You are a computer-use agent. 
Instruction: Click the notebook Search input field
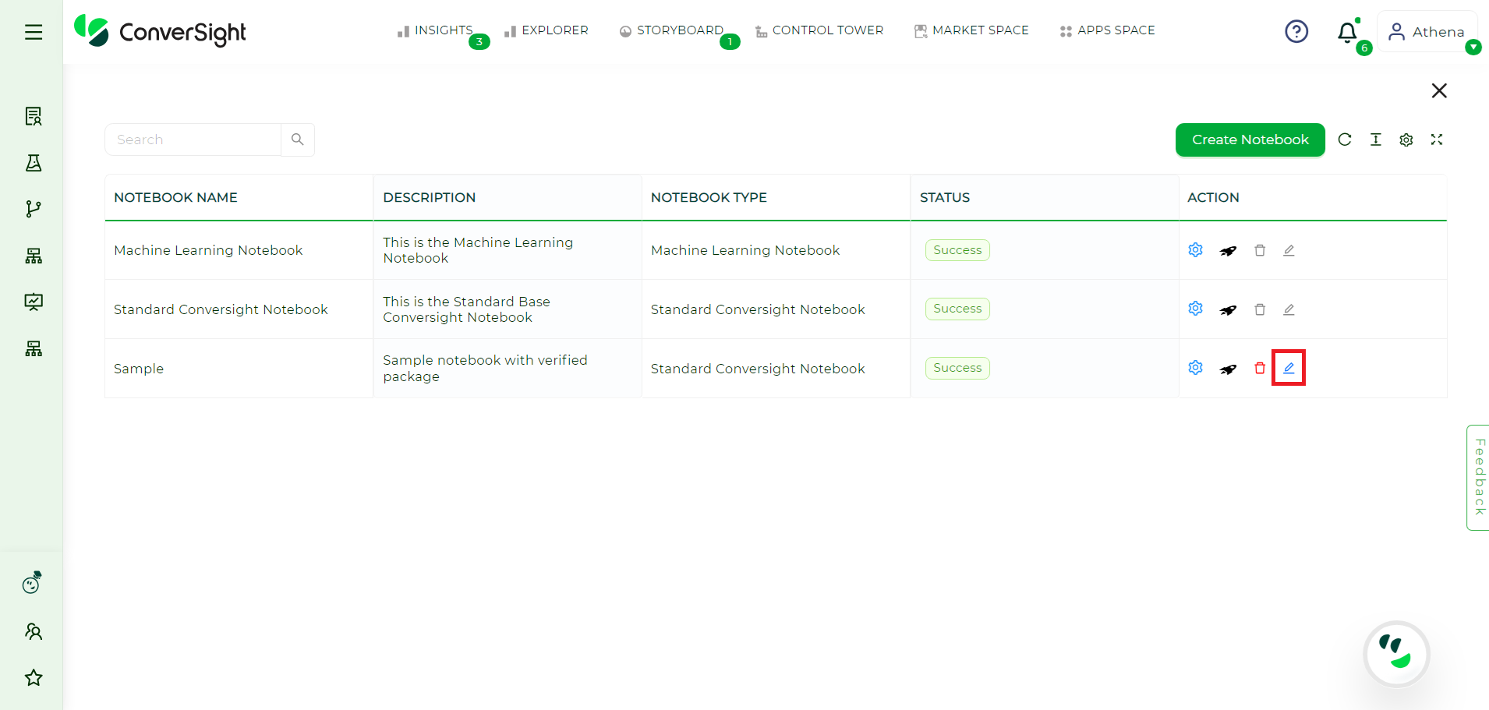(x=193, y=140)
